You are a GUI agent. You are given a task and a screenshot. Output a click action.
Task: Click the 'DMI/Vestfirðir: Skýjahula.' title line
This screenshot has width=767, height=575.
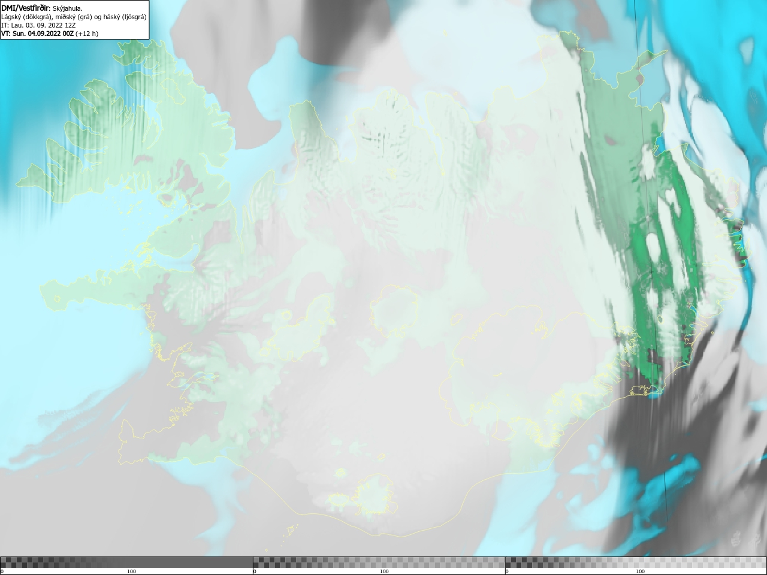point(42,8)
